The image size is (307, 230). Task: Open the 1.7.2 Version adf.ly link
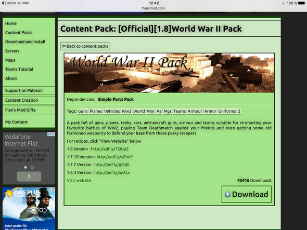coord(112,165)
